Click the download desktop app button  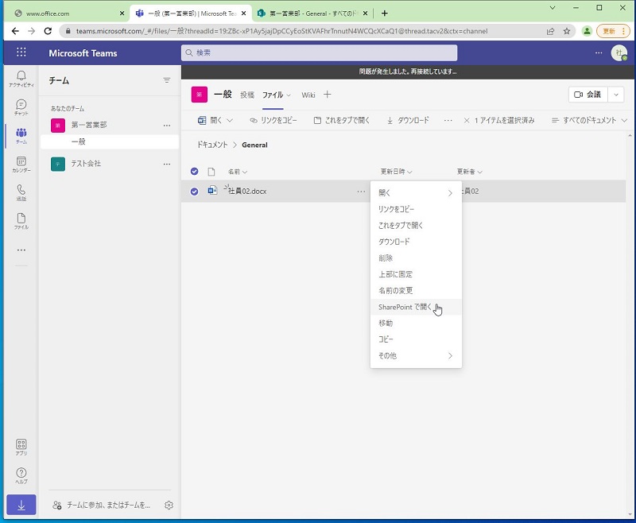pos(21,506)
